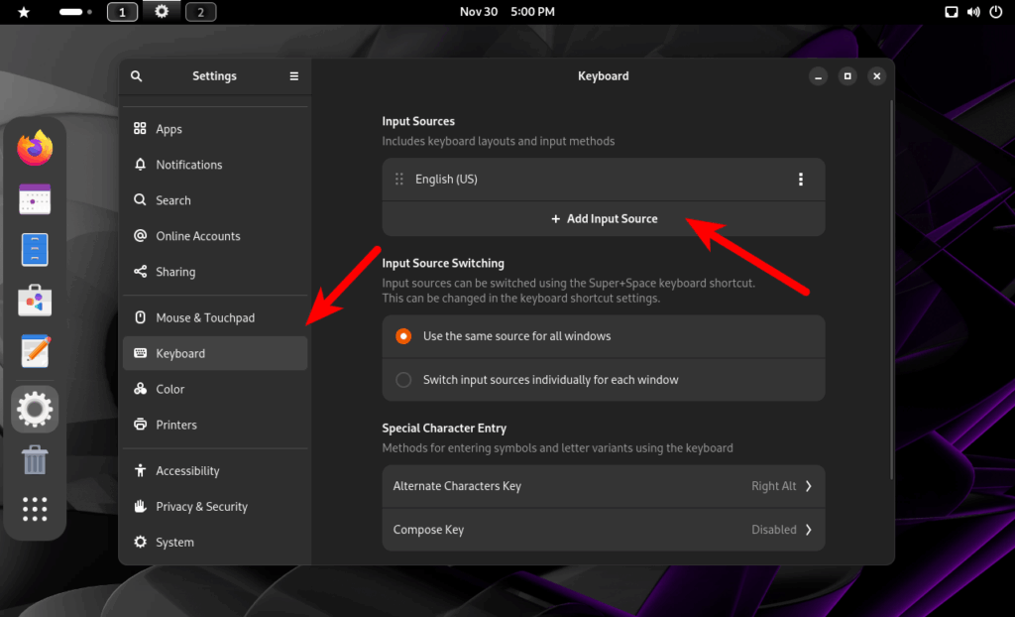The width and height of the screenshot is (1015, 617).
Task: Open Sharing in the sidebar
Action: click(x=215, y=272)
